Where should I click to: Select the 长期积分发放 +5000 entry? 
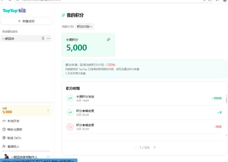point(144,98)
